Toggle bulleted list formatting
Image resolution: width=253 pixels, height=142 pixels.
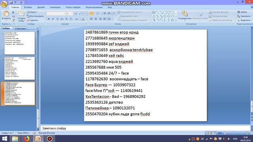(91, 14)
